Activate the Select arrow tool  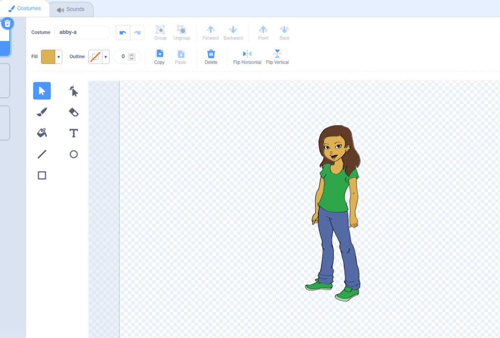click(x=42, y=91)
